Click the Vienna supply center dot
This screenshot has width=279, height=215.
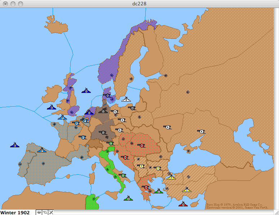click(123, 139)
